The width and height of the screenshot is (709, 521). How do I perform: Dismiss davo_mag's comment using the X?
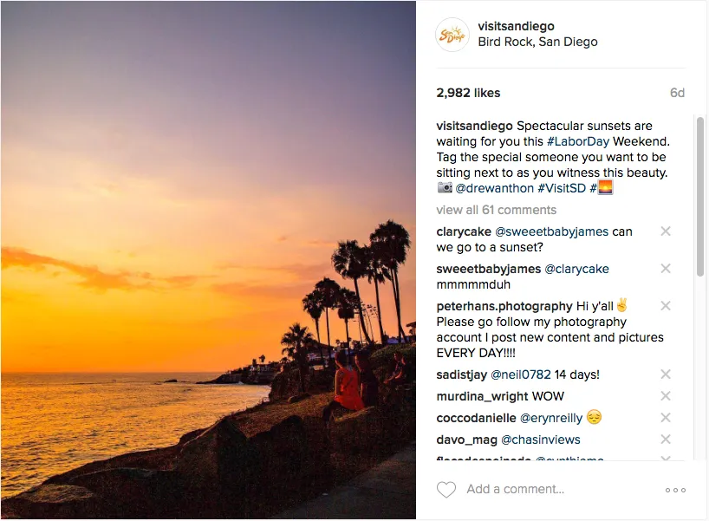pyautogui.click(x=666, y=440)
